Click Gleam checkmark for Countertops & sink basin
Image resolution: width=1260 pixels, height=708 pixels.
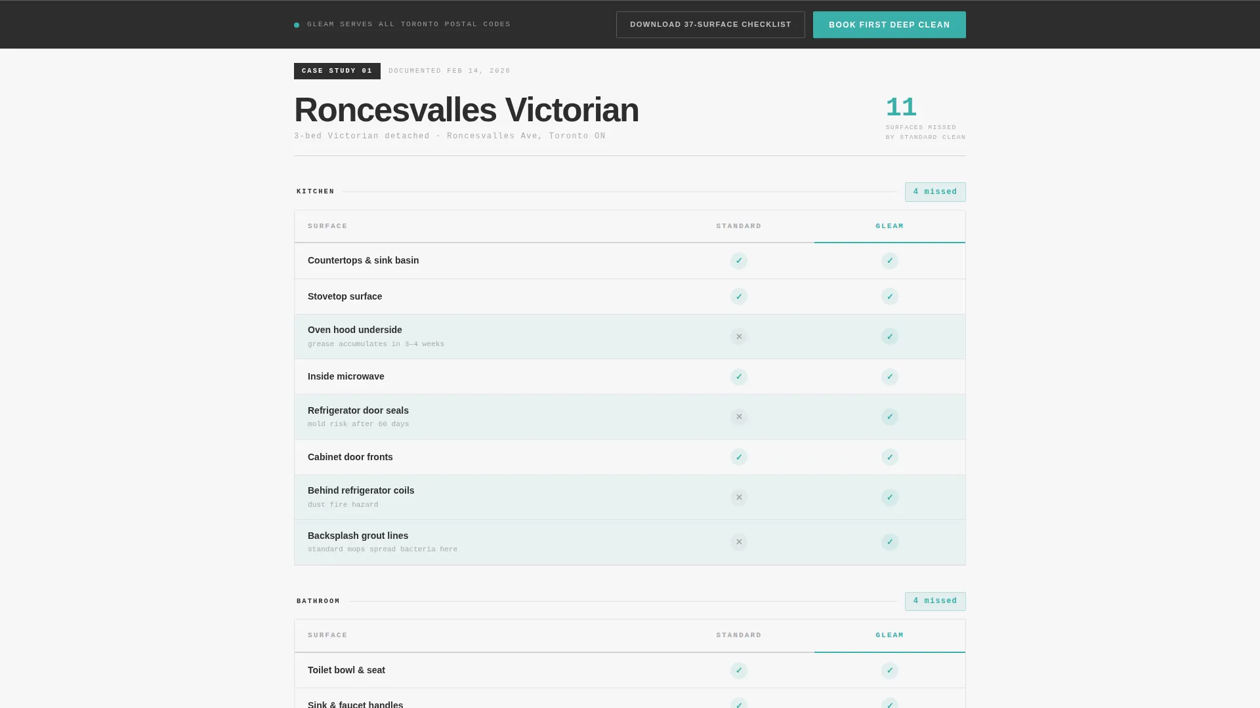click(x=890, y=261)
